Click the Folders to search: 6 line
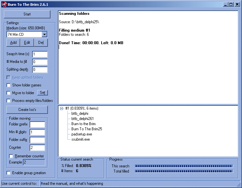Screen dimensions: 242x188 tap(74, 35)
